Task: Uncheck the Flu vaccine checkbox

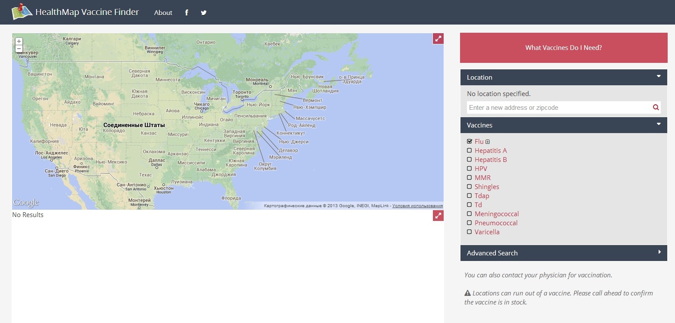Action: (470, 142)
